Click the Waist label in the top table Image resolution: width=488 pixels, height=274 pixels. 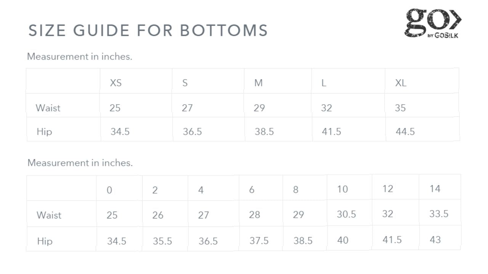[48, 108]
